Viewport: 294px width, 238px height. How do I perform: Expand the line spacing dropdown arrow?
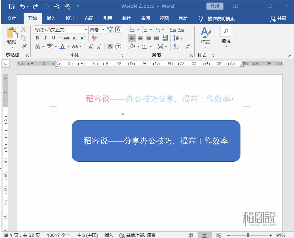(x=181, y=38)
